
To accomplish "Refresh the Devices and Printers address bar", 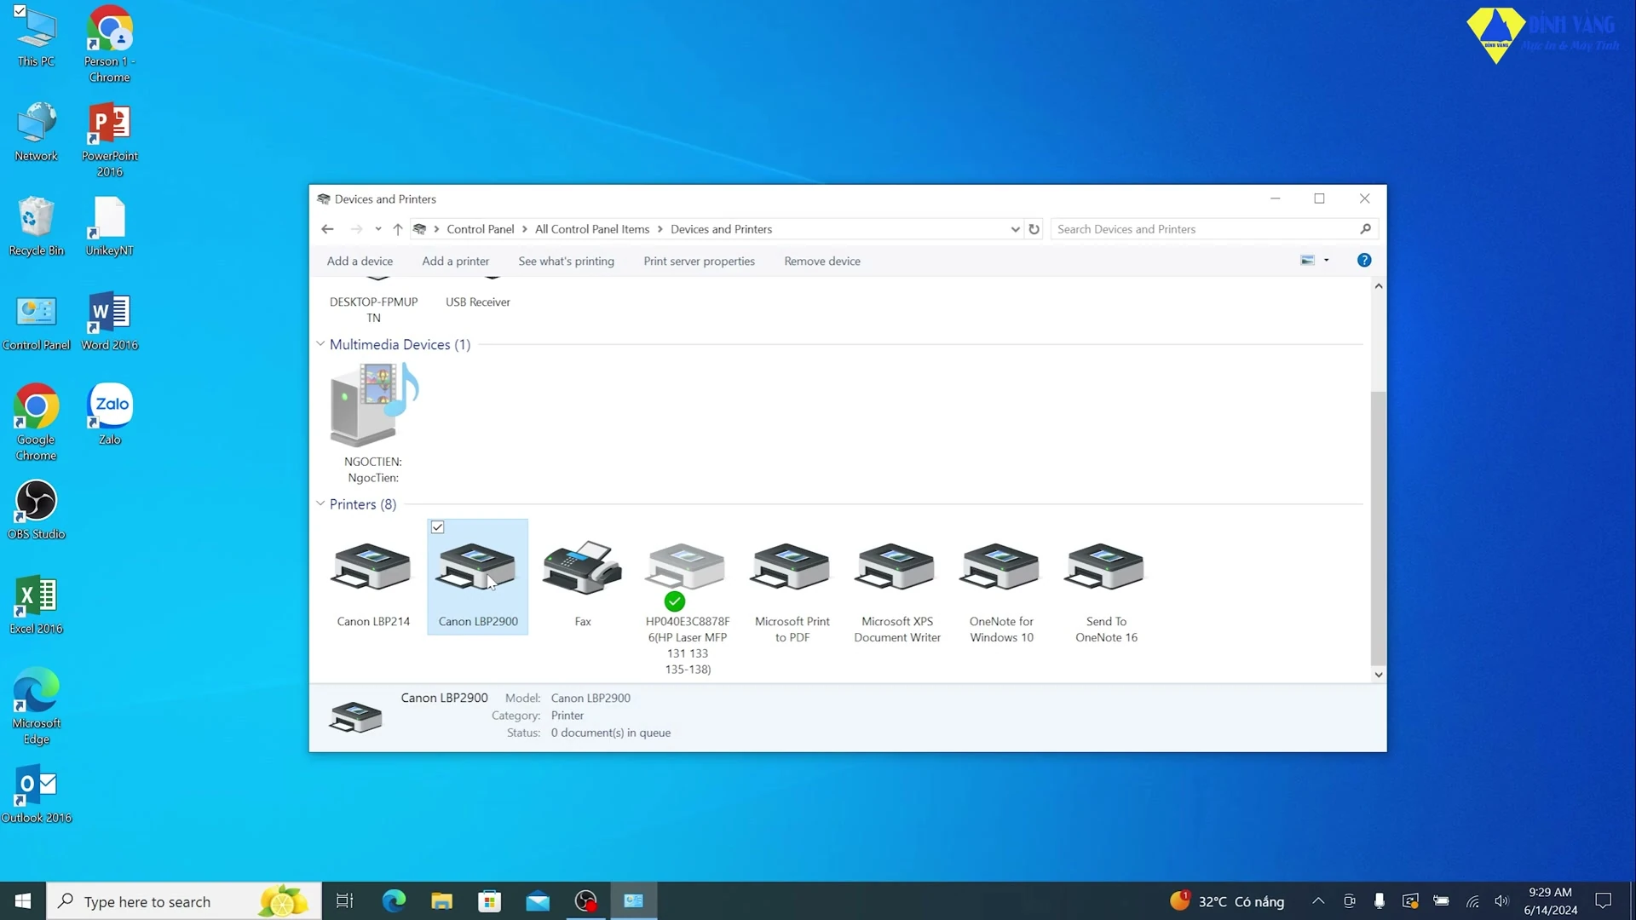I will 1034,229.
